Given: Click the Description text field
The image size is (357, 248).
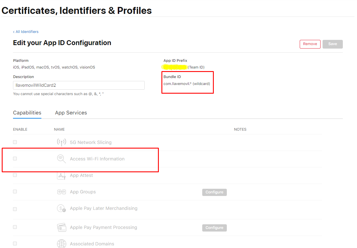Looking at the screenshot, I should click(x=79, y=85).
